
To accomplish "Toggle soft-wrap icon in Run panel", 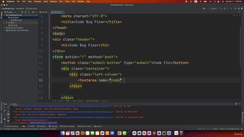I will click(8, 114).
